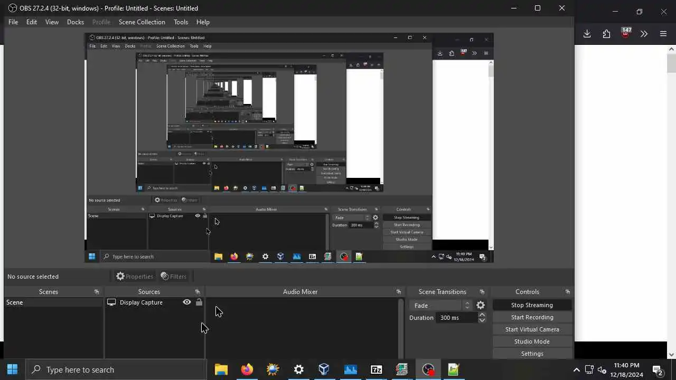Open the Edit menu

(x=32, y=22)
